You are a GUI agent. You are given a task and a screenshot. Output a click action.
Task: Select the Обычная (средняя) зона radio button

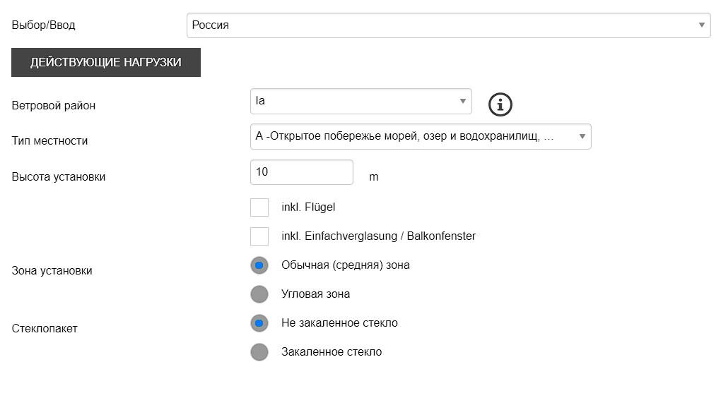(259, 265)
